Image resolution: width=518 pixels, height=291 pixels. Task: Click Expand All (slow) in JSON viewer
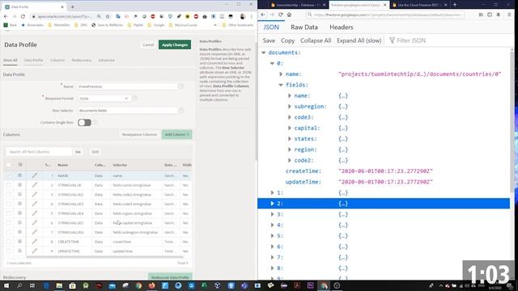point(359,40)
